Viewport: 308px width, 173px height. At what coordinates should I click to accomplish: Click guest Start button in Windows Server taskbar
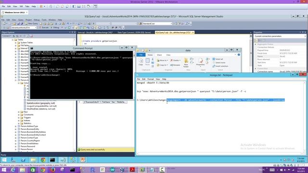point(4,160)
